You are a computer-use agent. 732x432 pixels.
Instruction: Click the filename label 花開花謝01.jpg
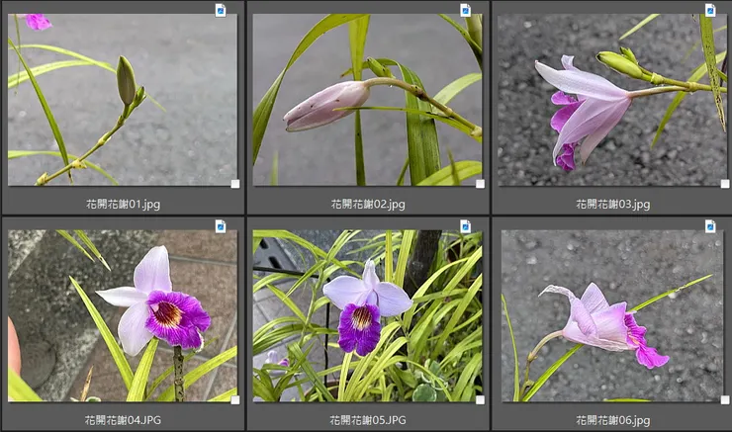click(x=122, y=204)
